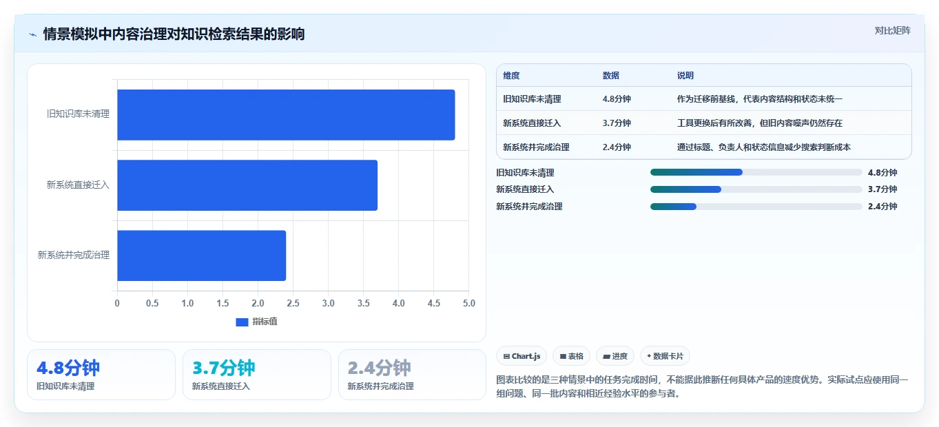Screen dimensions: 939x427
Task: Click the 新系统直接迁入 progress row label
Action: (525, 189)
